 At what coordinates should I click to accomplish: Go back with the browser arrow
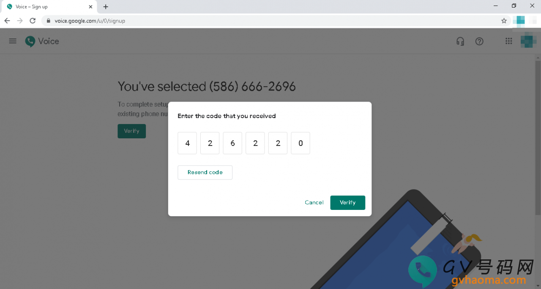[x=7, y=21]
